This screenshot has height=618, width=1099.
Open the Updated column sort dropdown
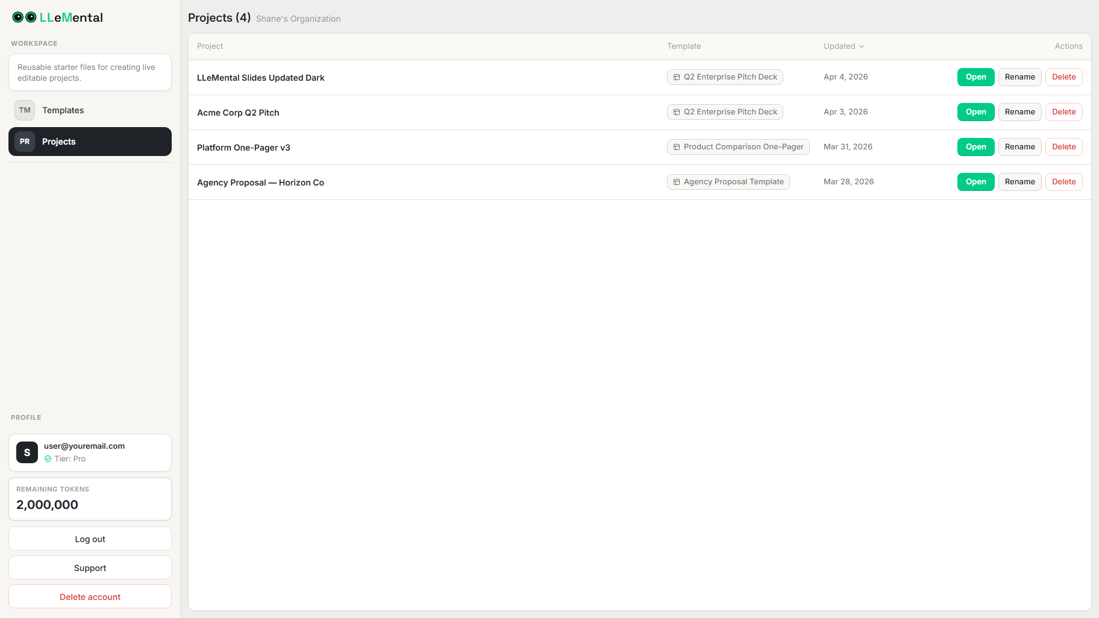[x=843, y=46]
